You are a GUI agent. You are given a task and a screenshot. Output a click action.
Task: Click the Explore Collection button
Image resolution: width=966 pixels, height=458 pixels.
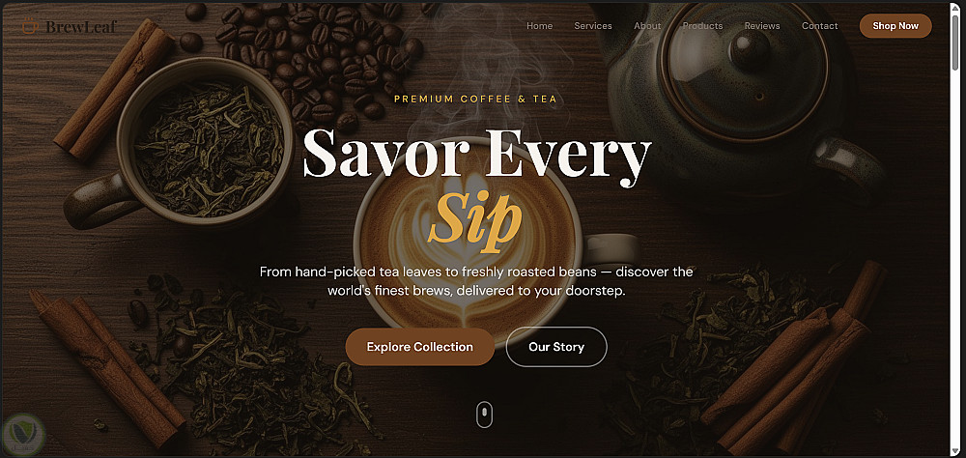(420, 347)
